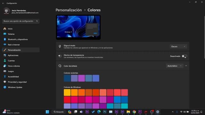
Task: Open Task View on the taskbar
Action: [x=76, y=112]
